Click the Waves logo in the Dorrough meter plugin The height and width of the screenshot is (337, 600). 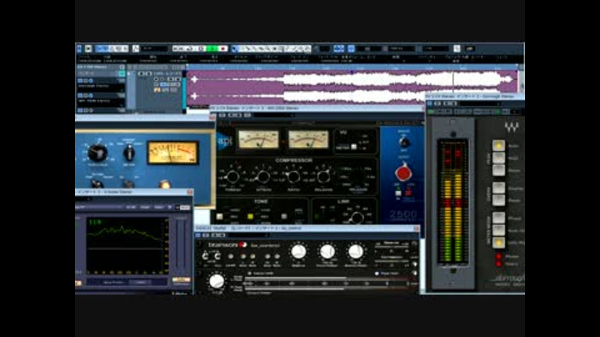511,127
